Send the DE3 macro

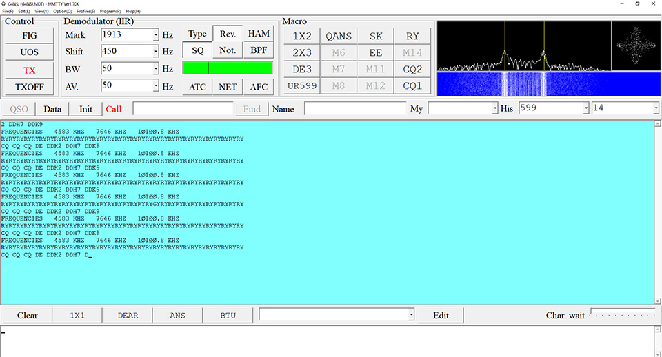tap(301, 69)
